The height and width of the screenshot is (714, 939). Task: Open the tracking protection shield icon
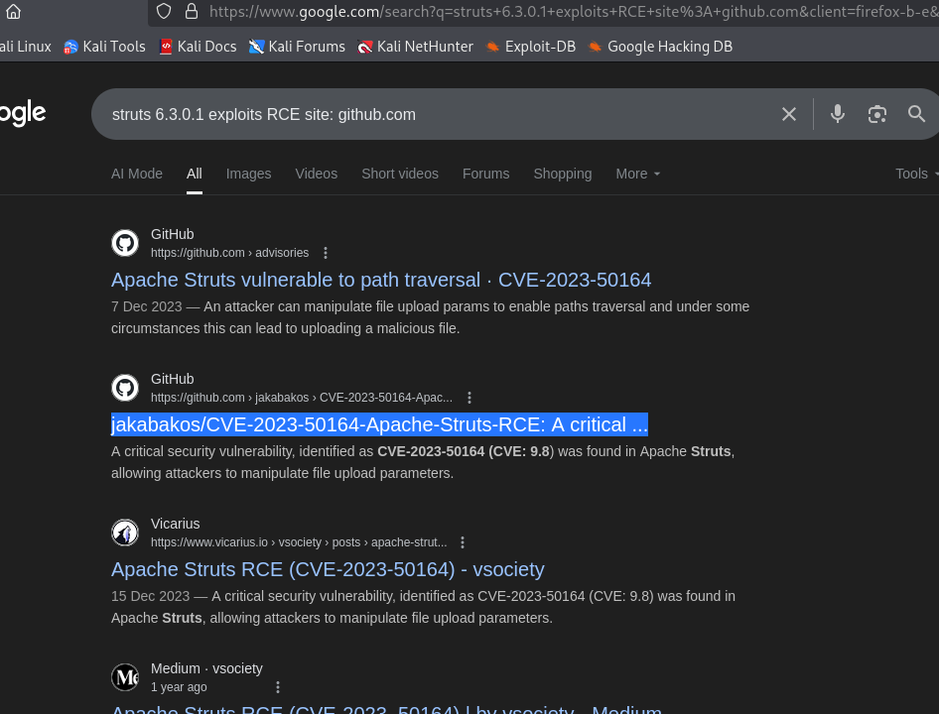click(x=164, y=11)
